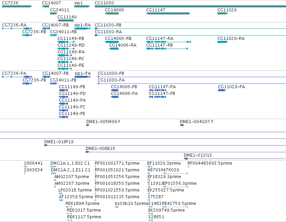Screen dimensions: 286x222
Task: Select EST AM02207.5prime label
Action: click(x=72, y=177)
